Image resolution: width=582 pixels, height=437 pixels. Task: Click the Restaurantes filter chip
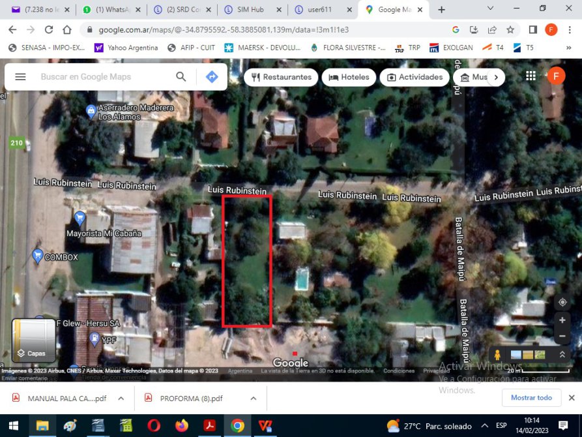tap(281, 77)
